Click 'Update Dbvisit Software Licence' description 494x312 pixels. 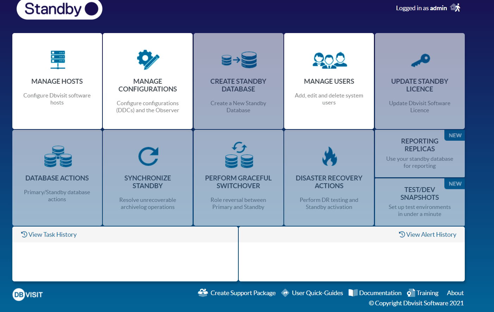click(420, 107)
